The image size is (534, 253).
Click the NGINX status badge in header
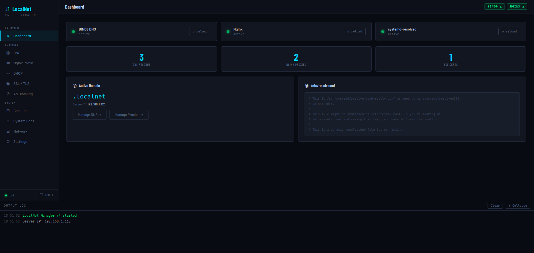tap(517, 7)
